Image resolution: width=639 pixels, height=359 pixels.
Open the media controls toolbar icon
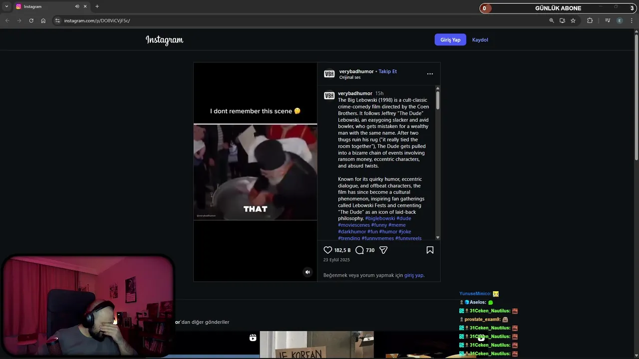608,20
